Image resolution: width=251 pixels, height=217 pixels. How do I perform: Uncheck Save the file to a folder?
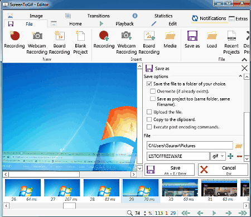click(x=149, y=84)
